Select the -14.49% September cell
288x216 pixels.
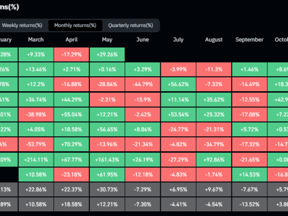click(250, 84)
